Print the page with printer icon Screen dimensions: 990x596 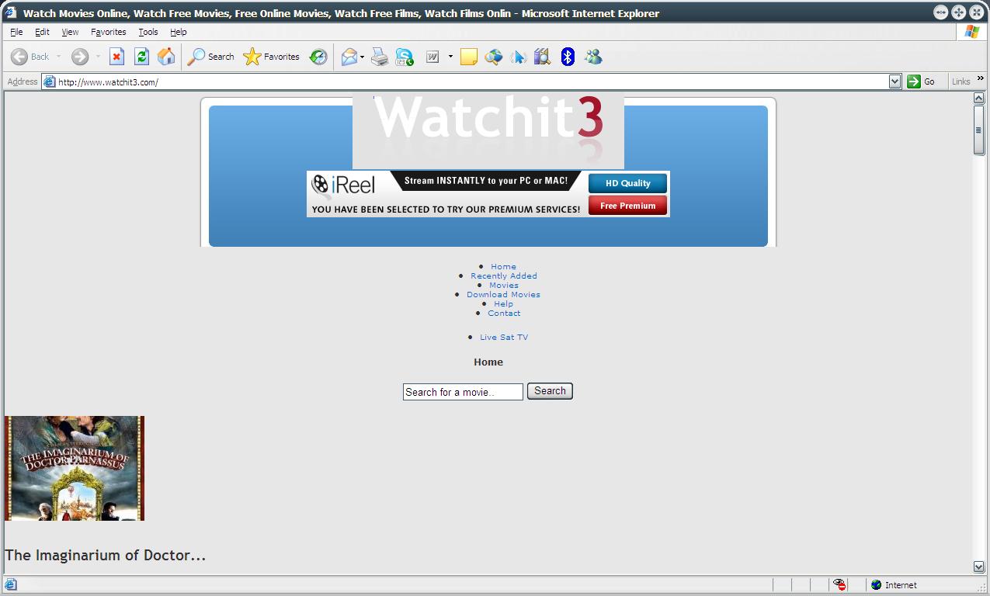pos(380,57)
